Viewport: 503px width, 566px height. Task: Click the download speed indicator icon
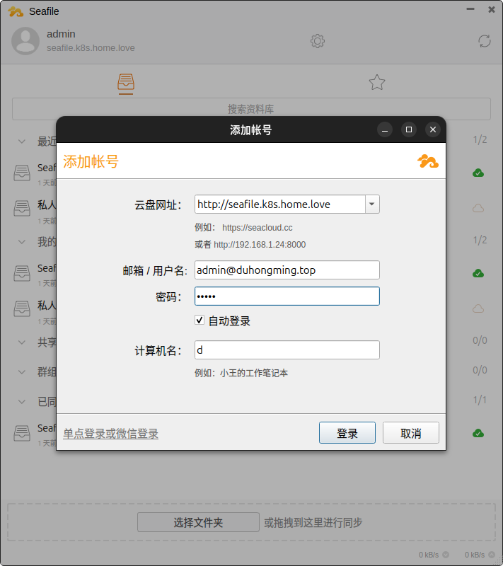(x=446, y=555)
